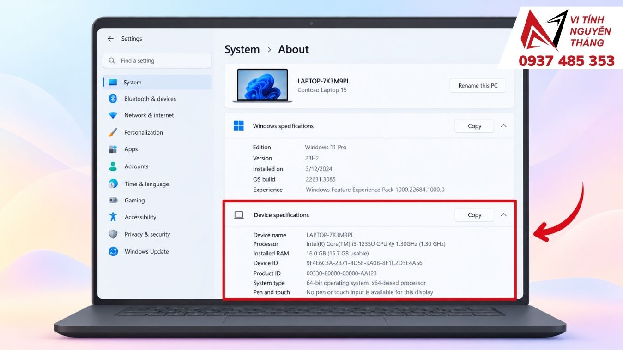Copy the Device specifications

pyautogui.click(x=474, y=215)
